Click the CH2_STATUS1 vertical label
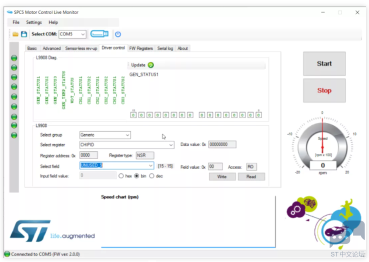This screenshot has height=262, width=369. click(x=97, y=90)
